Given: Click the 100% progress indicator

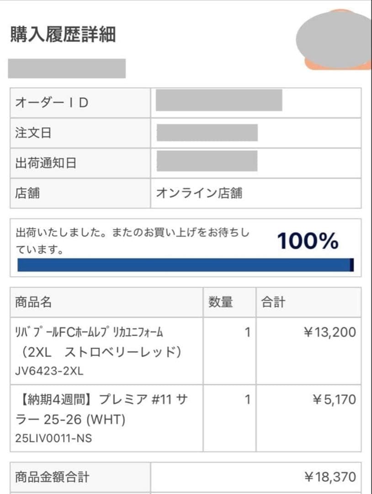Looking at the screenshot, I should [308, 241].
